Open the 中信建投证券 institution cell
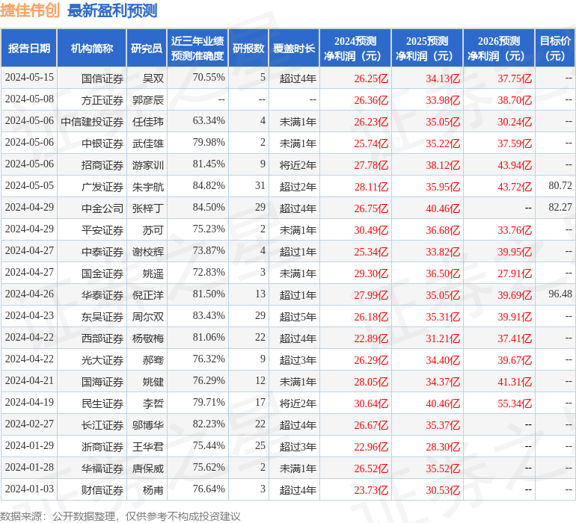 pos(92,122)
